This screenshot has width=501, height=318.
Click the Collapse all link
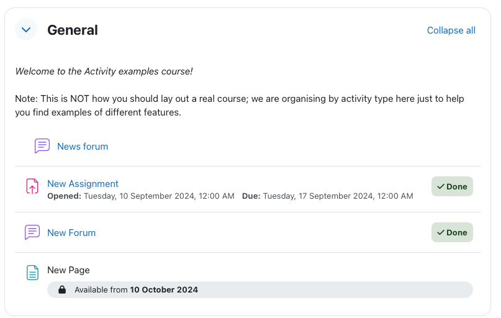(451, 30)
